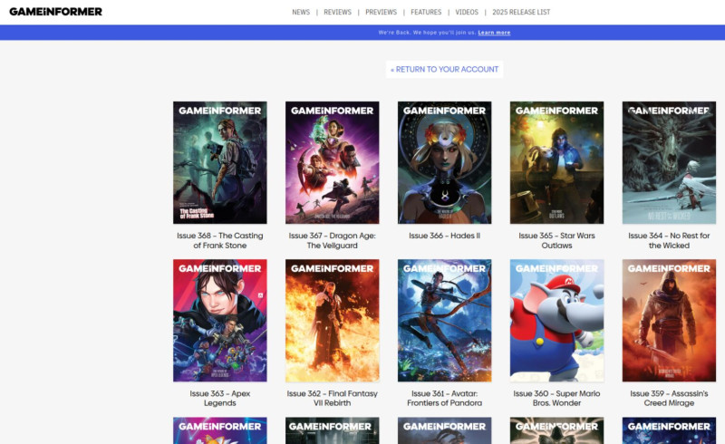The height and width of the screenshot is (444, 725).
Task: Open Issue 365 Star Wars Outlaws cover
Action: click(x=556, y=163)
